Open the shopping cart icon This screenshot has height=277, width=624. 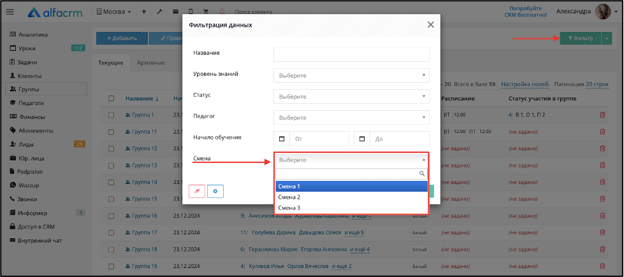206,12
